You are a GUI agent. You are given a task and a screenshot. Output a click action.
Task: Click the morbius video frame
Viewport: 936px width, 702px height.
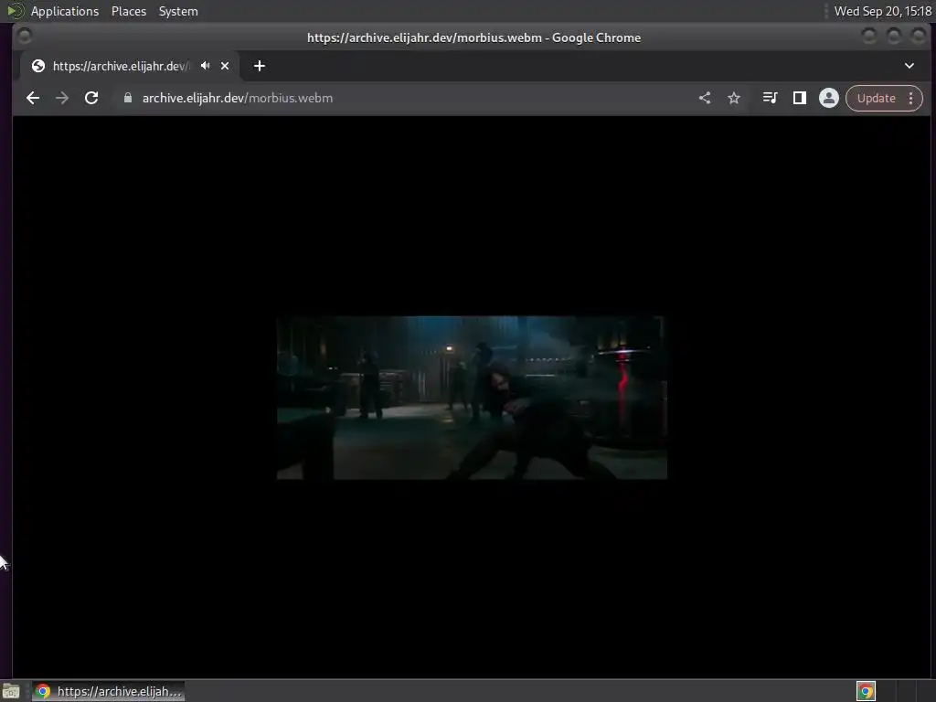coord(472,398)
